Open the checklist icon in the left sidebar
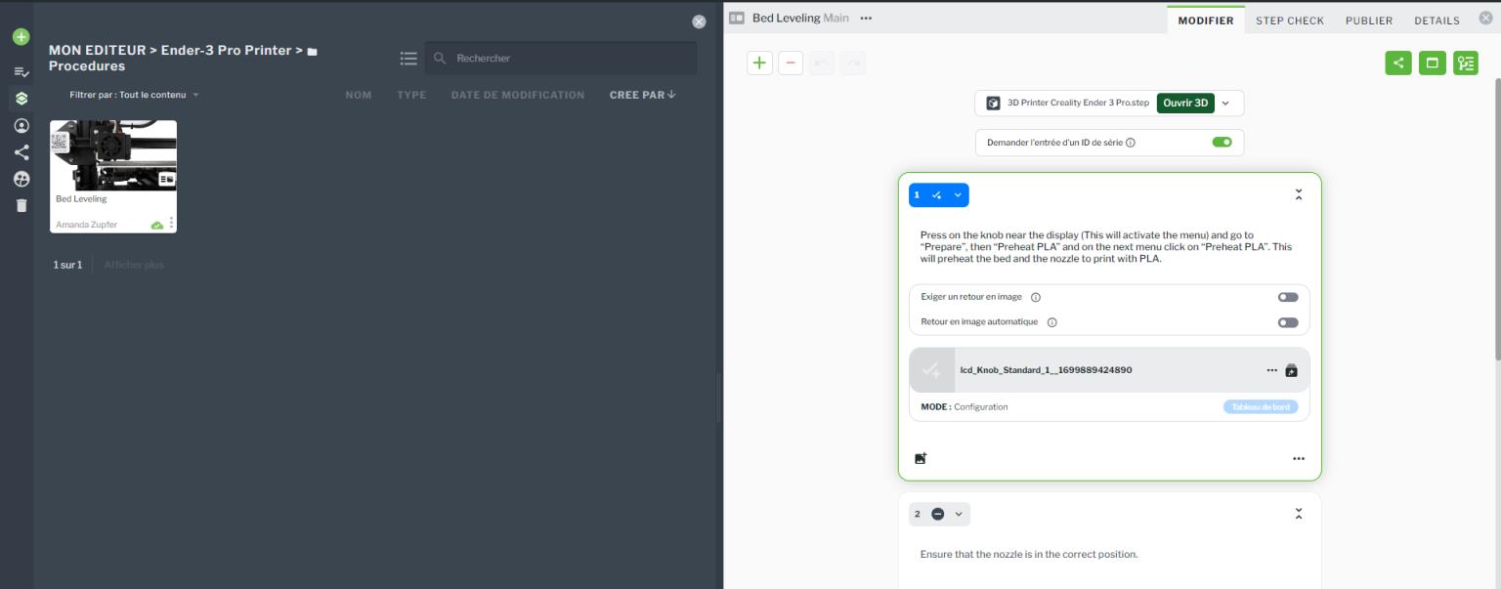This screenshot has width=1501, height=589. (21, 72)
